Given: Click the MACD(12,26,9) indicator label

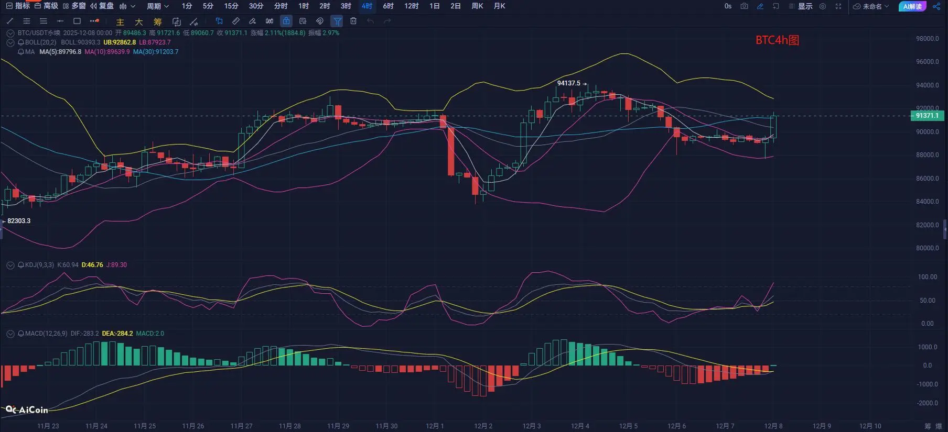Looking at the screenshot, I should pyautogui.click(x=46, y=334).
